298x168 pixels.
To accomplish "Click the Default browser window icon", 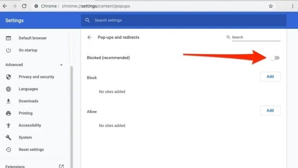I will click(x=8, y=38).
